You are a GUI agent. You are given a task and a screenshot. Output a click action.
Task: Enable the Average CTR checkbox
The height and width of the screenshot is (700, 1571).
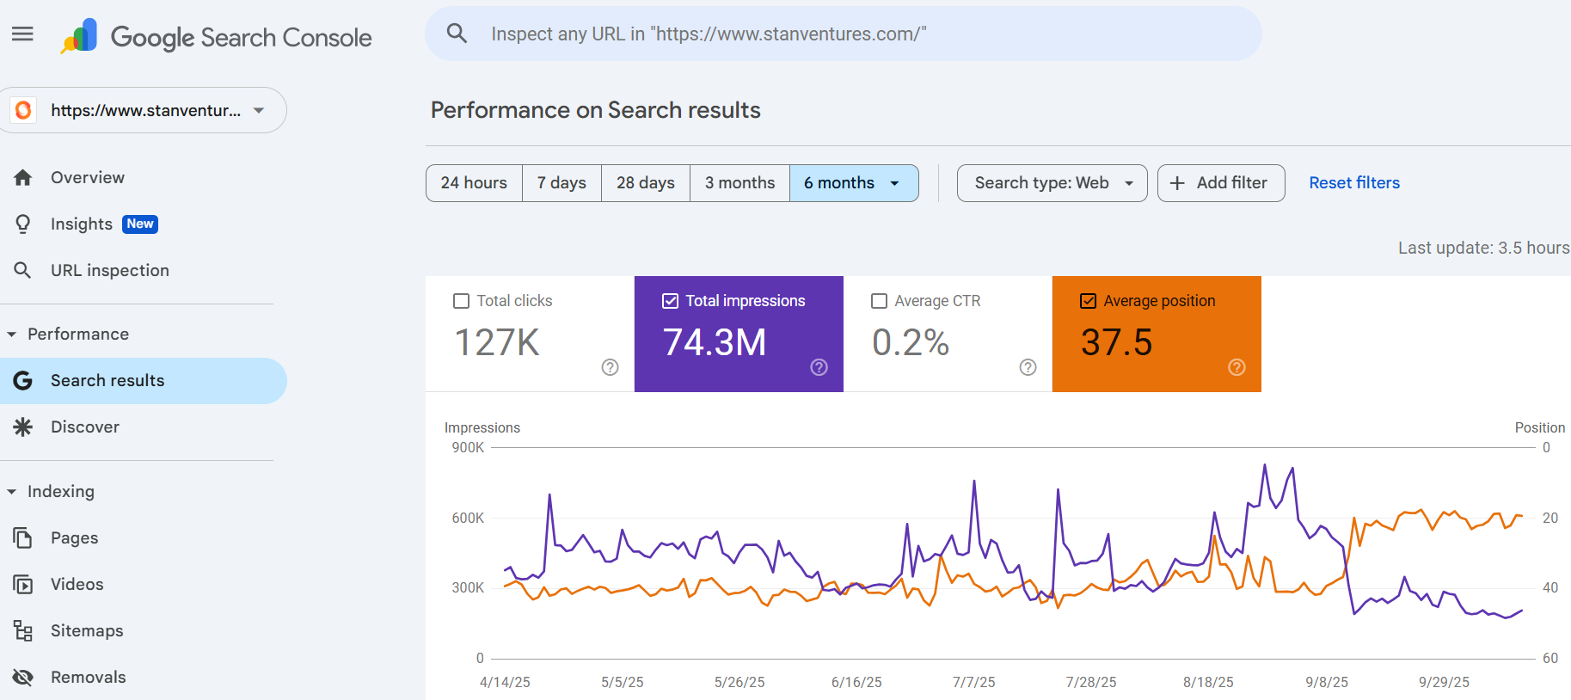click(x=879, y=301)
